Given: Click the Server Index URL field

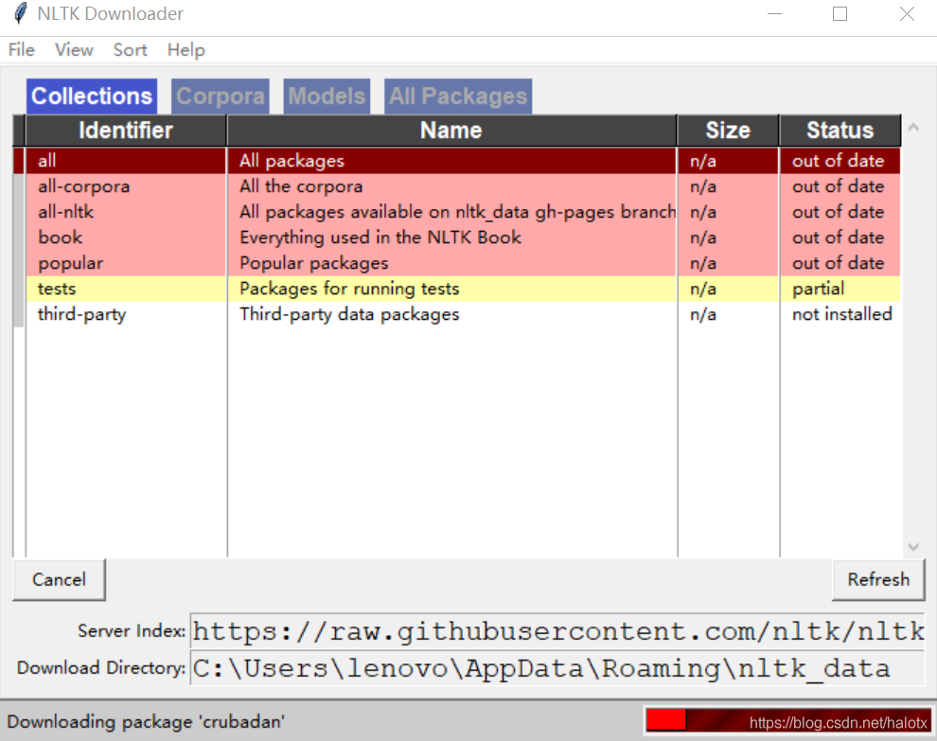Looking at the screenshot, I should (x=557, y=631).
